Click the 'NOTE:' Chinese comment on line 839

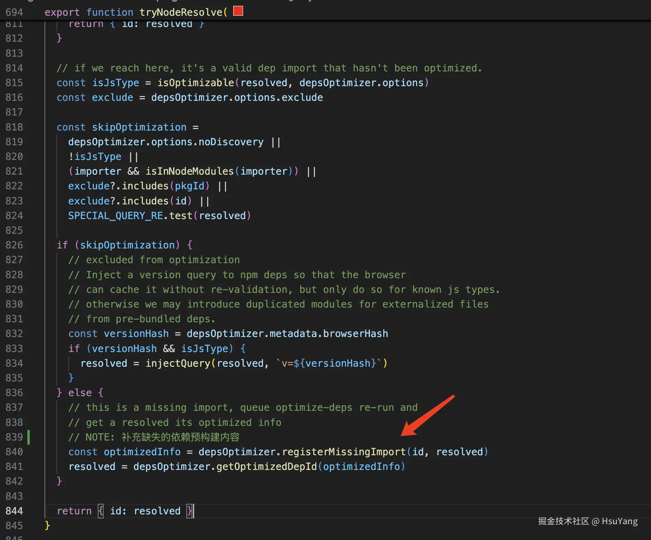point(154,437)
